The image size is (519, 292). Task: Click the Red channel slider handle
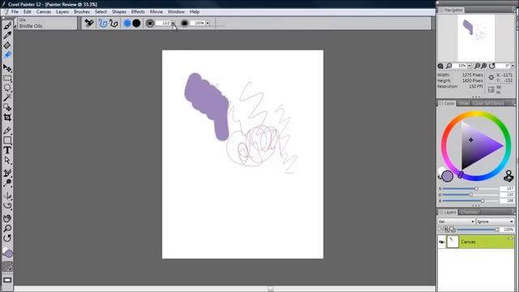[x=476, y=188]
